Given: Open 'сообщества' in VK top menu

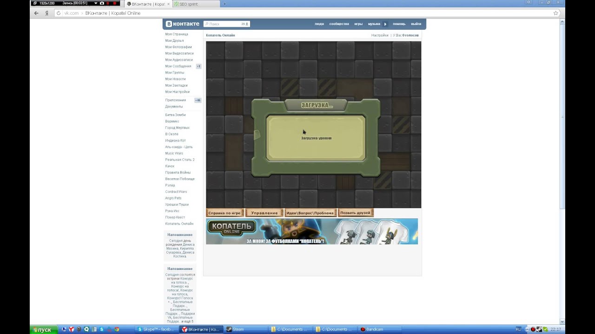Looking at the screenshot, I should click(339, 24).
